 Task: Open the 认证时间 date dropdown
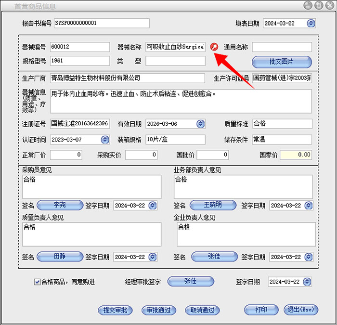coord(104,140)
